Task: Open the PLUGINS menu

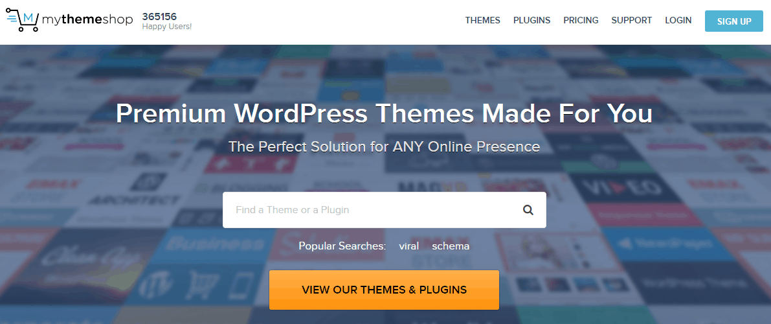Action: [531, 21]
